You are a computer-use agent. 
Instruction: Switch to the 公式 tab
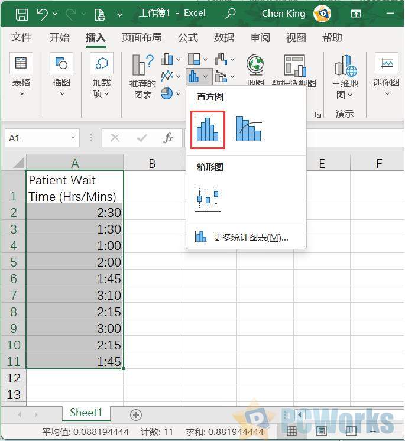tap(188, 37)
